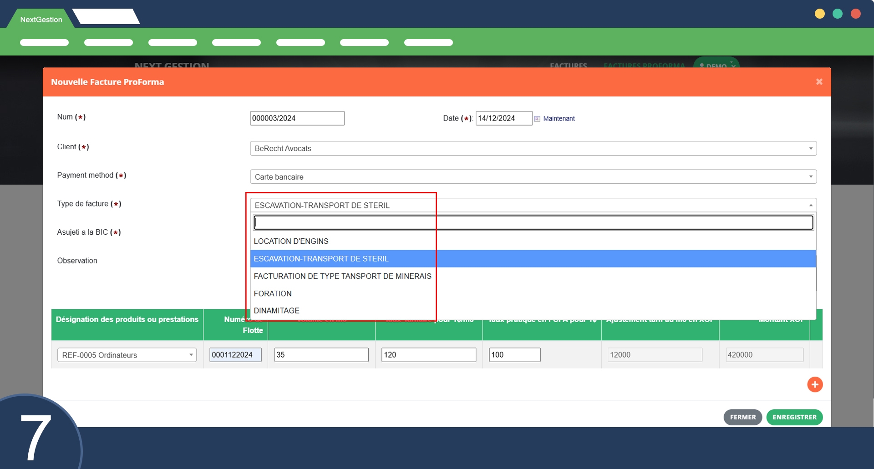Pick the FORATION invoice type
Viewport: 874px width, 469px height.
pos(273,293)
